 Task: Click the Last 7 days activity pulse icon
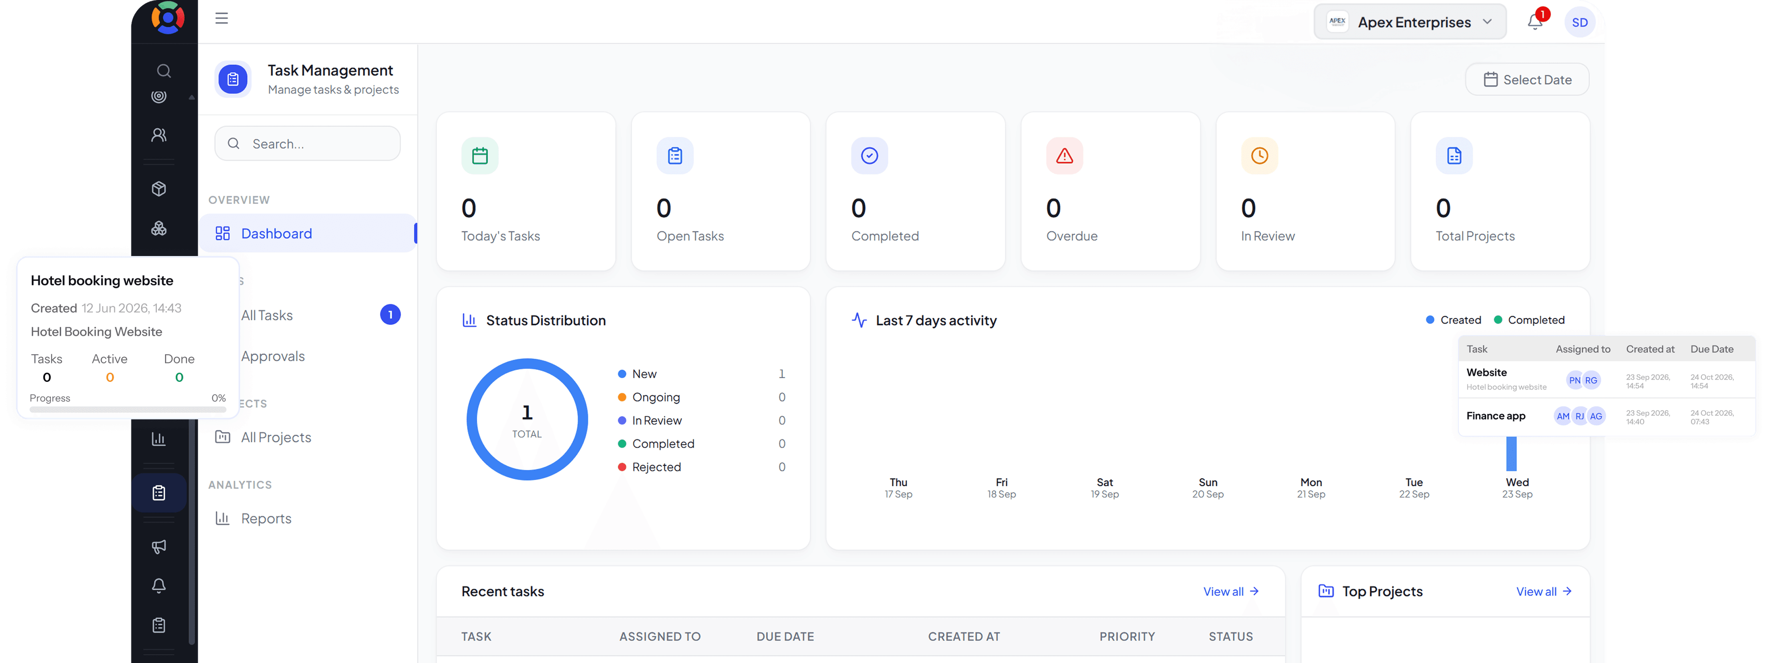(x=859, y=320)
